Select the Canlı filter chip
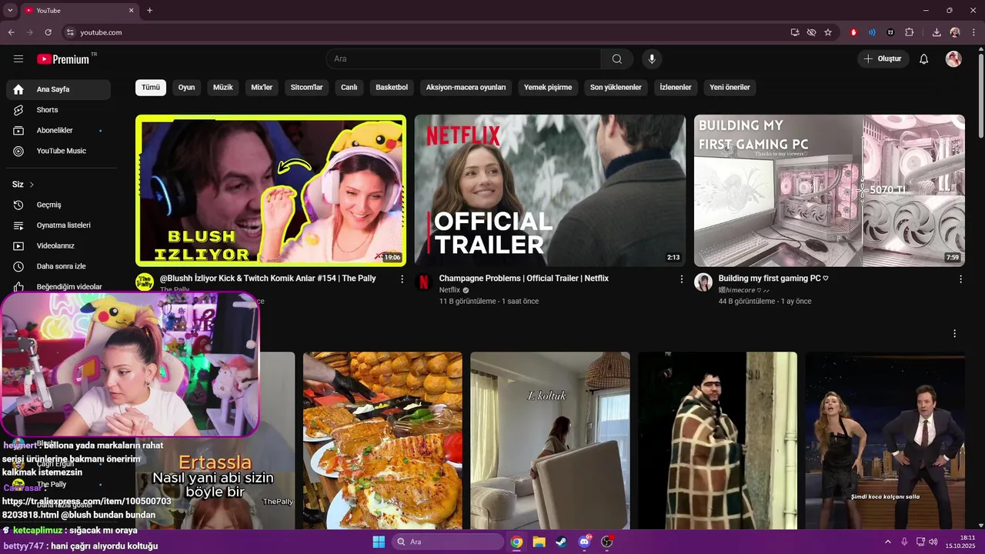The width and height of the screenshot is (985, 554). tap(349, 88)
